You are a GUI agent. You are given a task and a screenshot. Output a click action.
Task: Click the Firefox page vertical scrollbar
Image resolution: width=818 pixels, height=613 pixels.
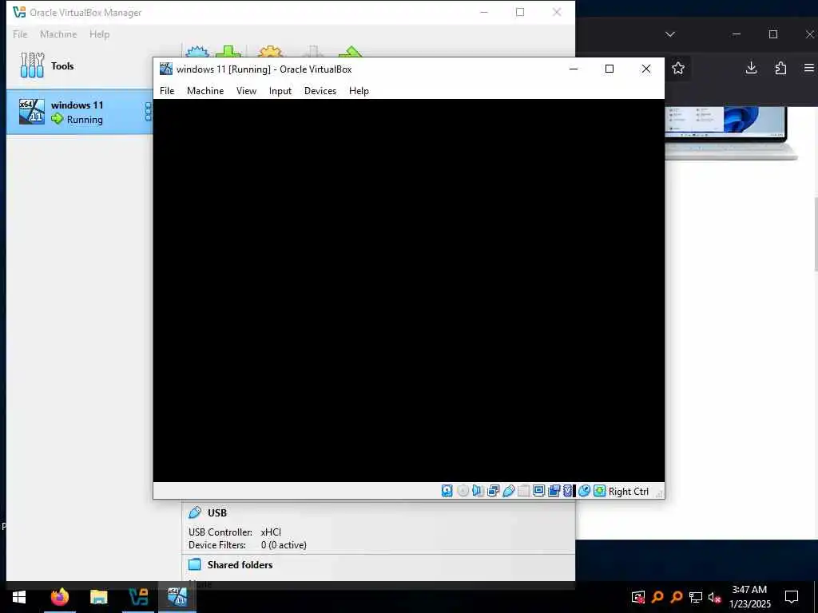[x=816, y=235]
